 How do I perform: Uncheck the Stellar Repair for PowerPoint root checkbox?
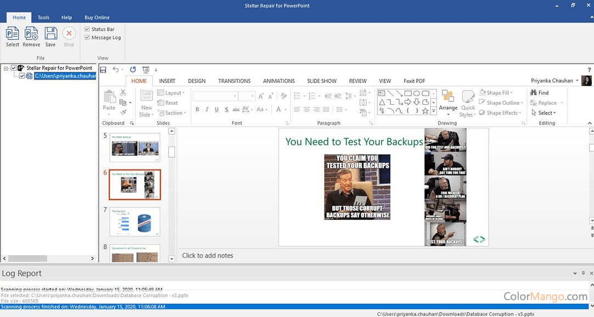(14, 68)
